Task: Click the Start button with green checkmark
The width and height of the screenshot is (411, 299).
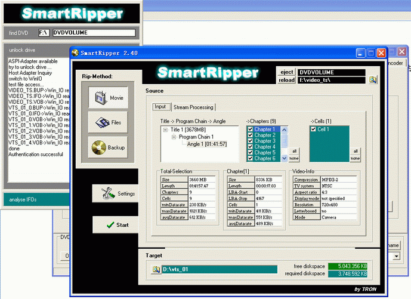Action: coord(115,225)
